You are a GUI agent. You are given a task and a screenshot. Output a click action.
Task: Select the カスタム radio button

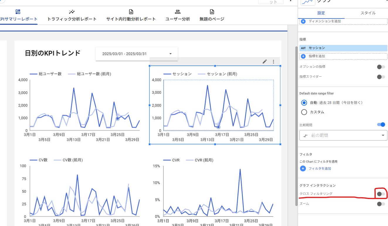pyautogui.click(x=304, y=112)
